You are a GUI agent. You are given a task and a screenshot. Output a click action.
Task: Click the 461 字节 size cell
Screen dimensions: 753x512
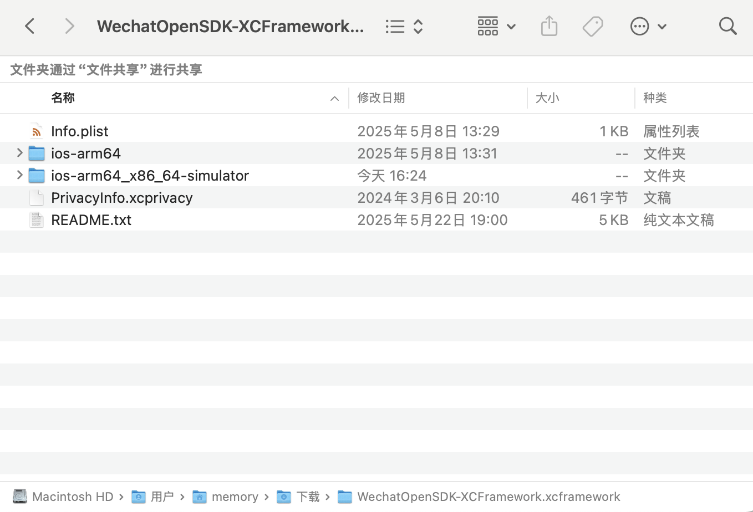[x=599, y=198]
